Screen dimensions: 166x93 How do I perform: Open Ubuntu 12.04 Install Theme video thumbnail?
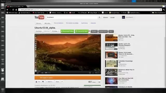pyautogui.click(x=111, y=55)
